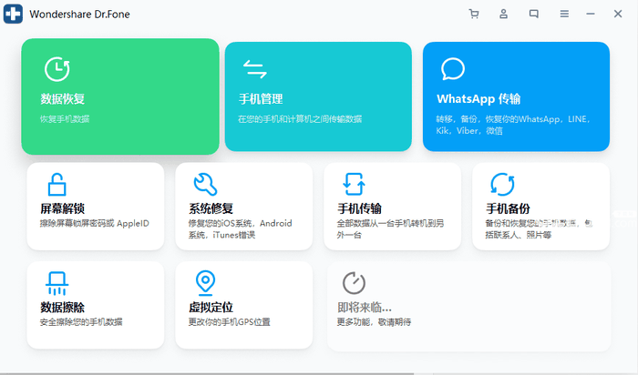
Task: Click the 即将来临... heading
Action: (x=365, y=308)
